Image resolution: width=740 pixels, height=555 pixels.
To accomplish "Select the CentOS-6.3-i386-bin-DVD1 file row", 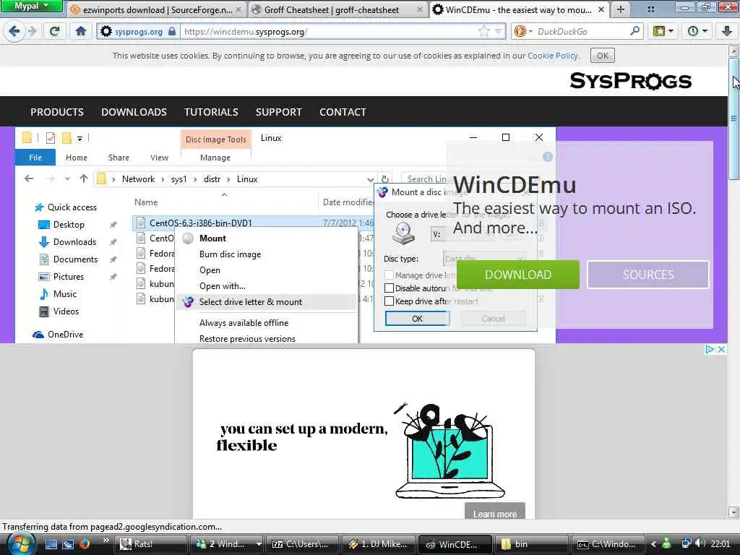I will pos(253,223).
